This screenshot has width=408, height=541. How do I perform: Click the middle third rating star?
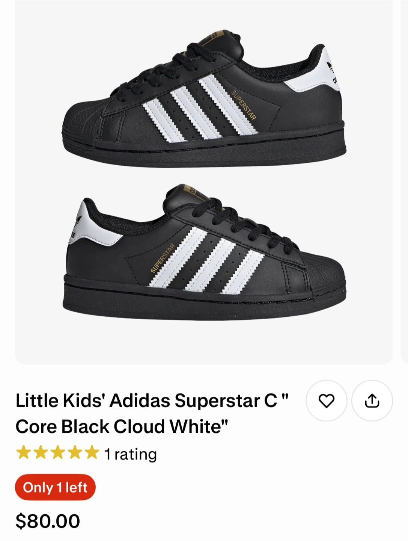click(57, 453)
